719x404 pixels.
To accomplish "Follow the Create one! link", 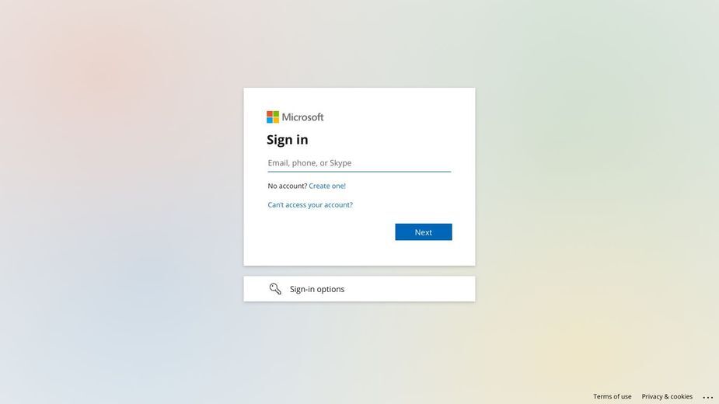I will [x=327, y=186].
